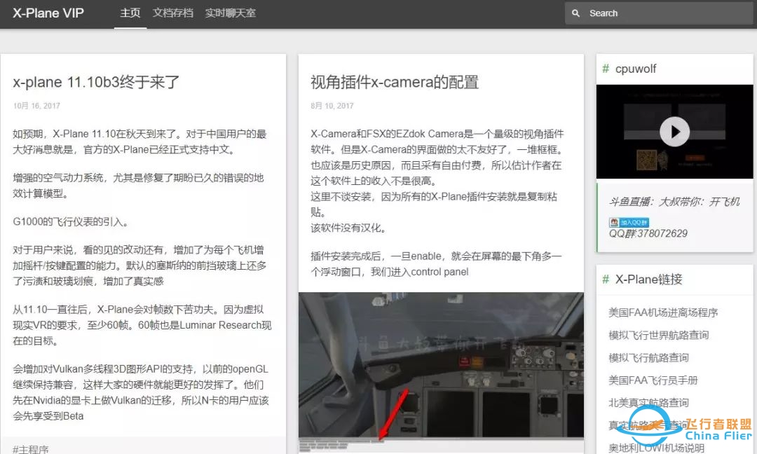This screenshot has height=454, width=757.
Task: Open the 文档存档 menu item
Action: pos(173,13)
